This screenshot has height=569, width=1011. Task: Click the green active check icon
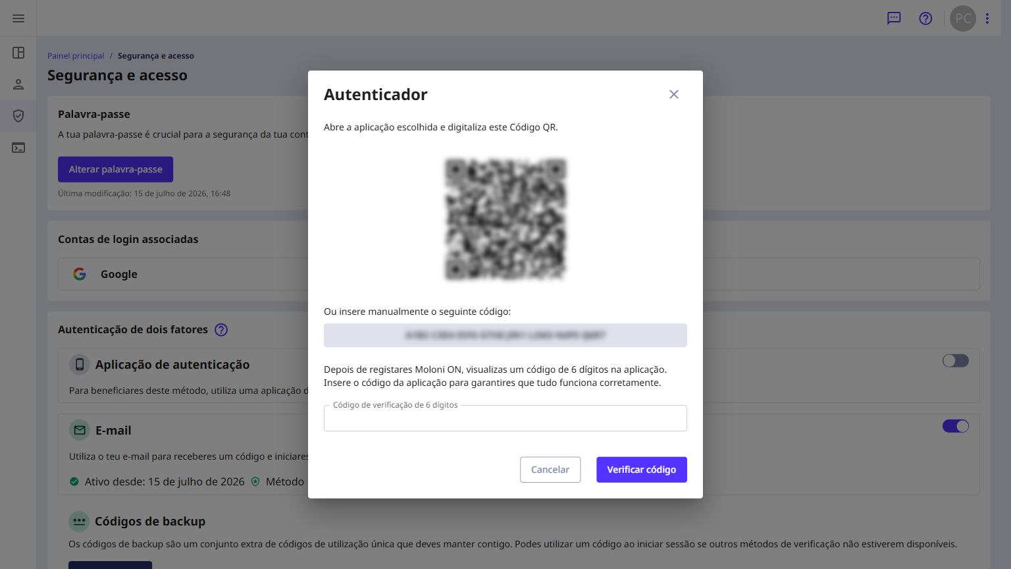coord(74,481)
